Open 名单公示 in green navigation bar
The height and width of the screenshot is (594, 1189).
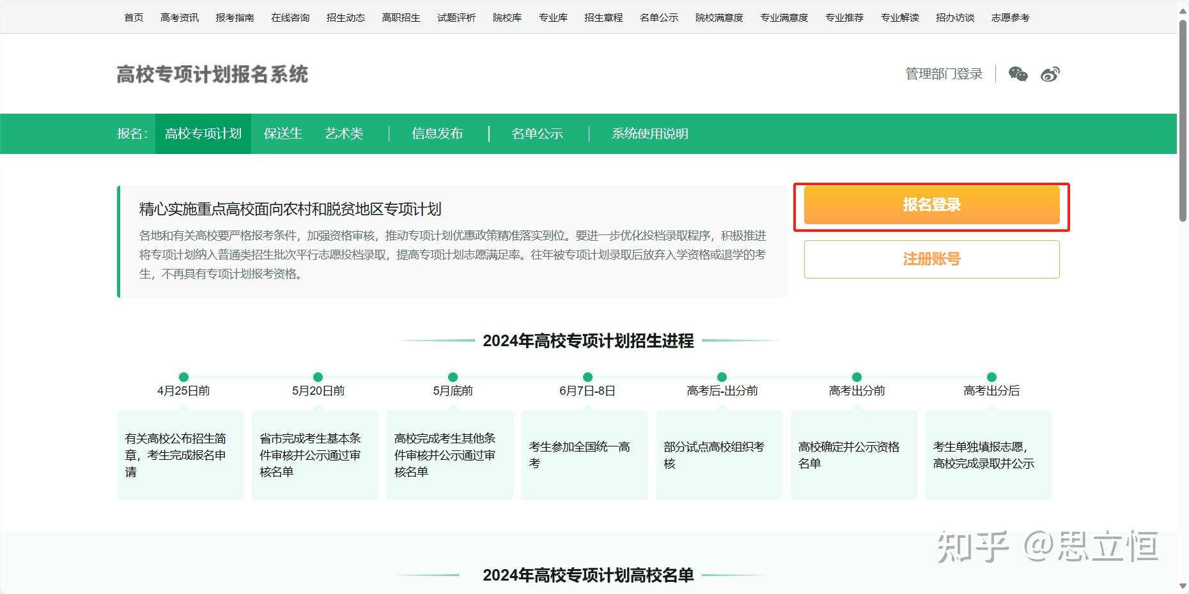pos(537,133)
